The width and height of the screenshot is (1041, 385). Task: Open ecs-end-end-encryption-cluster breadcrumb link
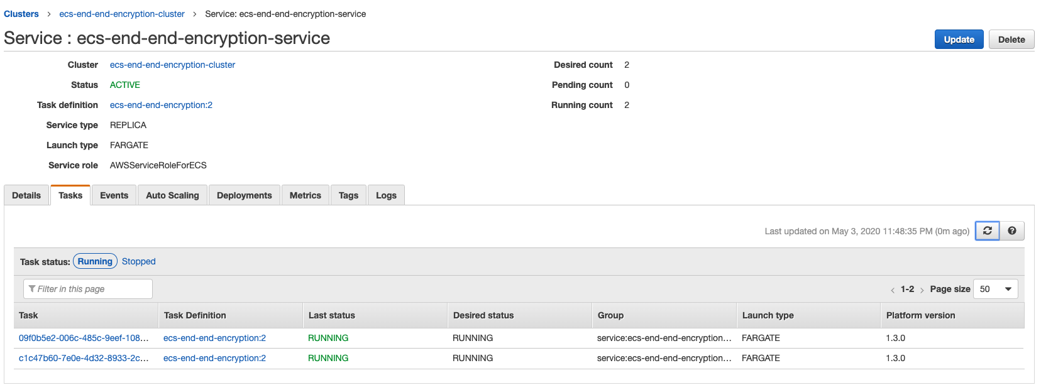tap(122, 14)
